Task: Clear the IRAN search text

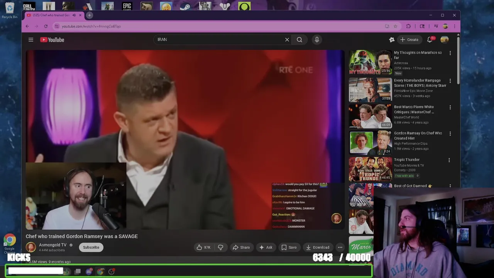Action: (x=287, y=39)
